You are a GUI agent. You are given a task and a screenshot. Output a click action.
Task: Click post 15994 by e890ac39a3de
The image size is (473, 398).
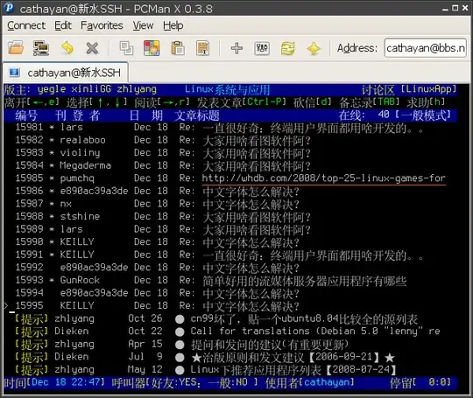(230, 293)
